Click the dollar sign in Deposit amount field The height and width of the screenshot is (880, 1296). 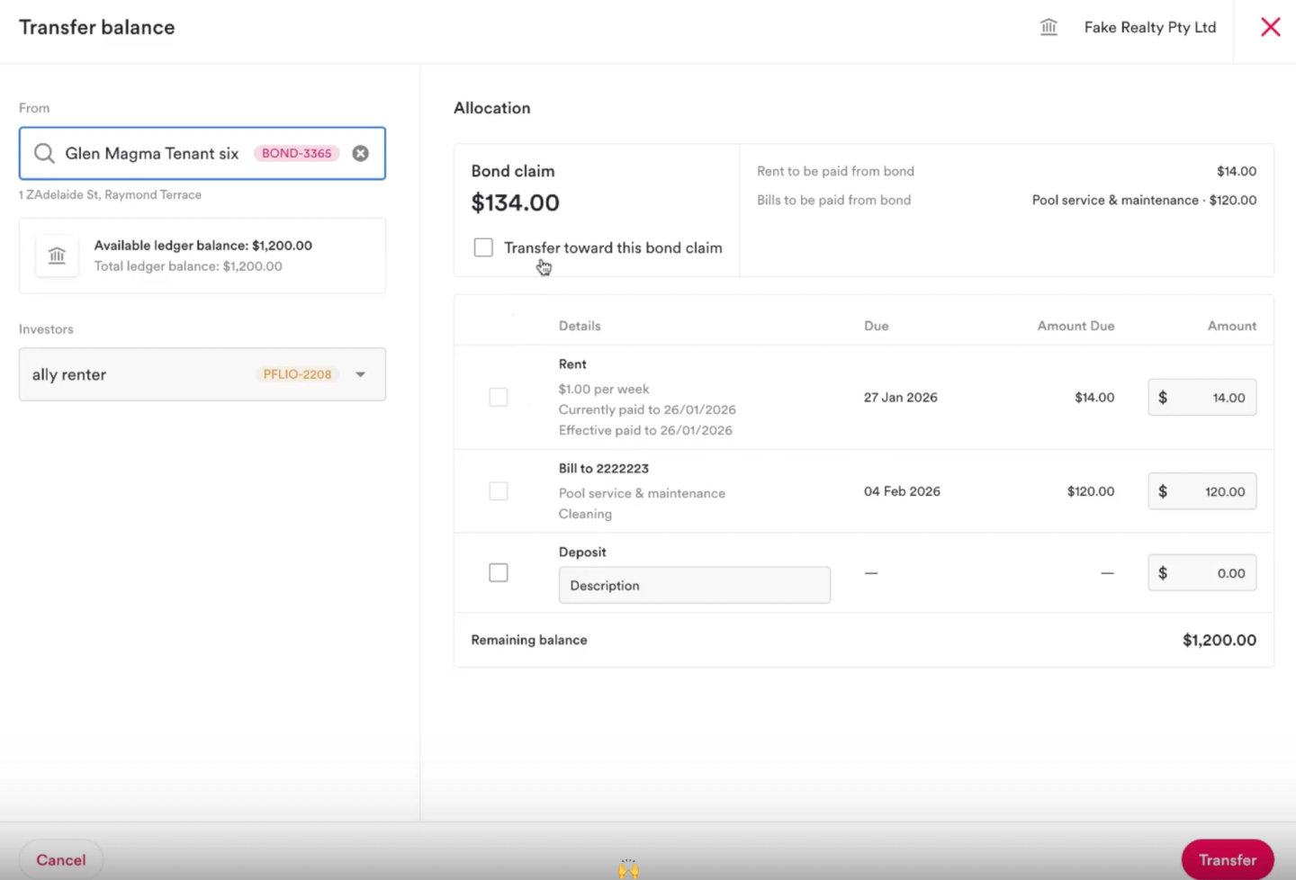[x=1163, y=573]
